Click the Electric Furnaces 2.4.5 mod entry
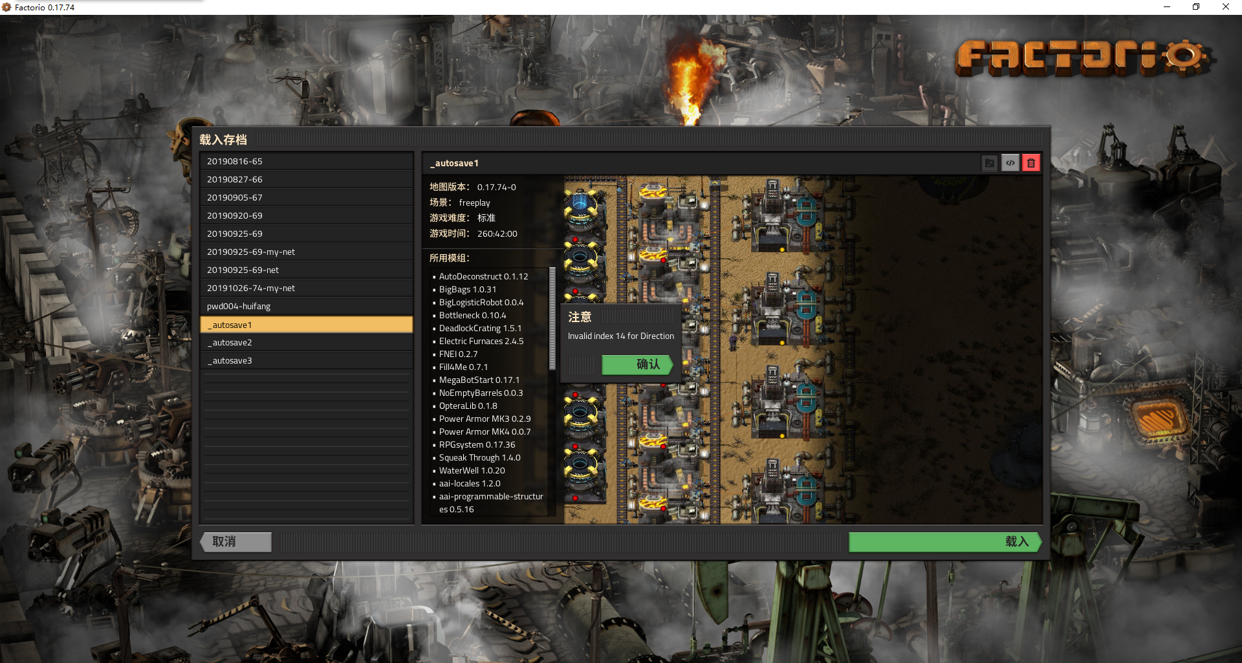The width and height of the screenshot is (1242, 663). 481,341
